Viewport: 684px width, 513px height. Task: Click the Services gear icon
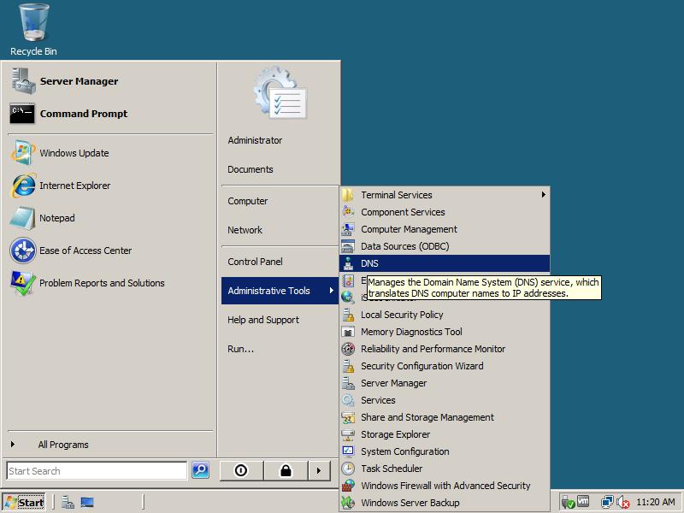348,400
